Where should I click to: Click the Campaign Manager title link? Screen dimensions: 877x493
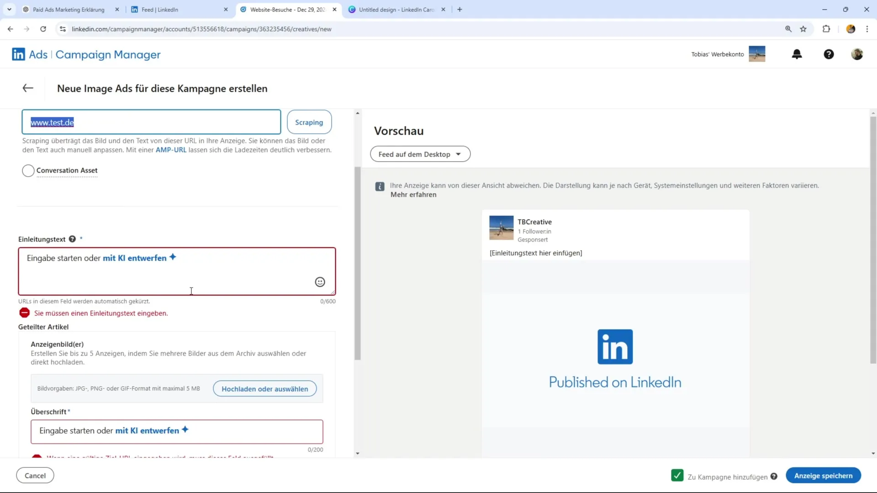coord(108,54)
